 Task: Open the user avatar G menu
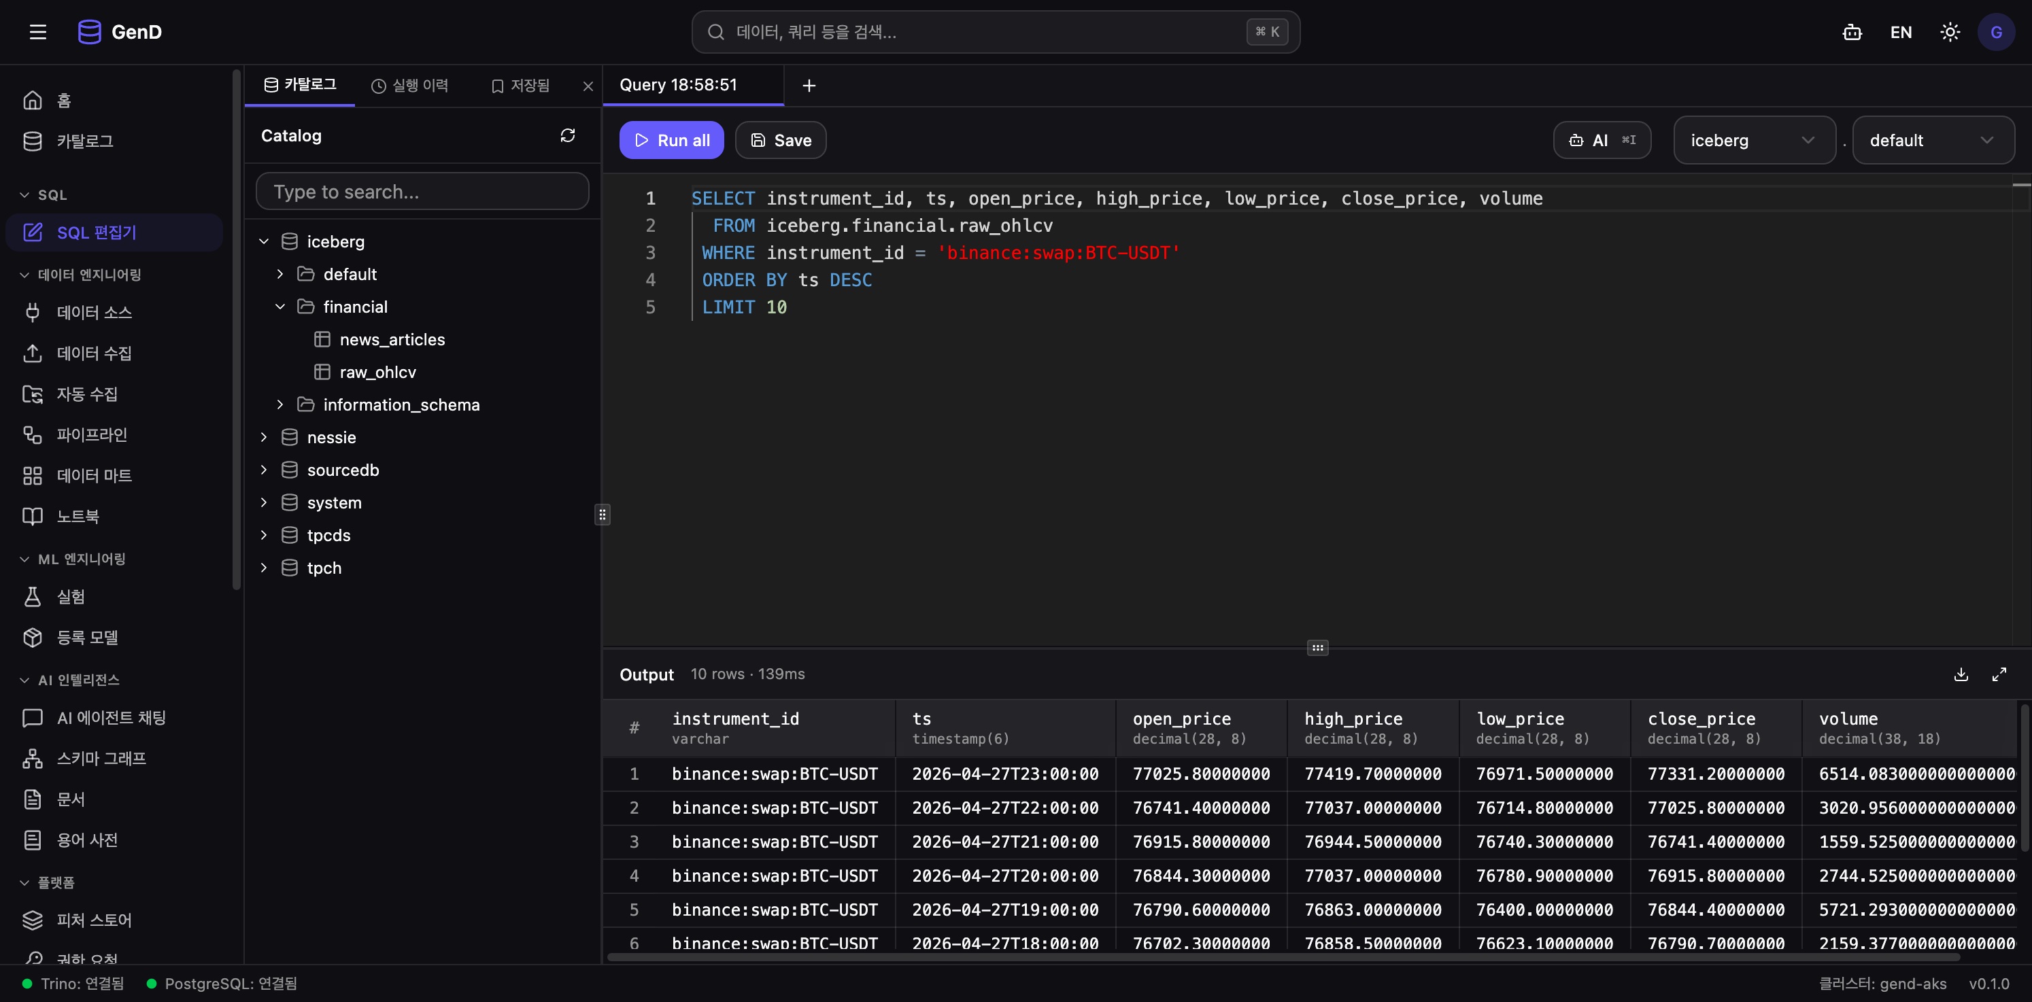tap(1997, 31)
